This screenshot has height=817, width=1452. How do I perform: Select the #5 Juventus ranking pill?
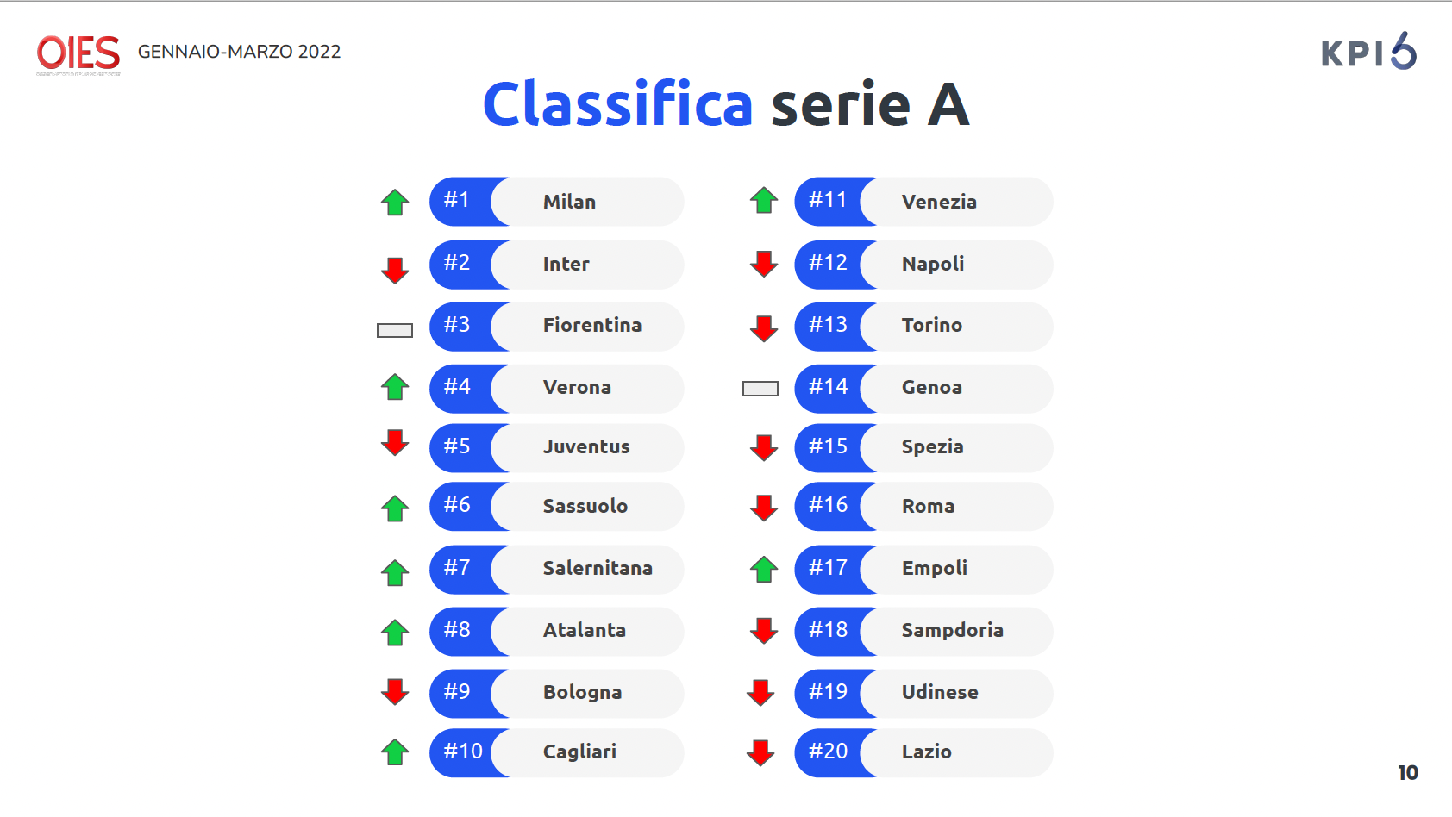(557, 447)
